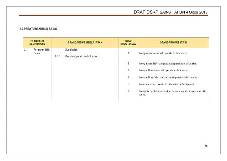Click mastery level number '3'
The height and width of the screenshot is (161, 227).
click(x=128, y=70)
